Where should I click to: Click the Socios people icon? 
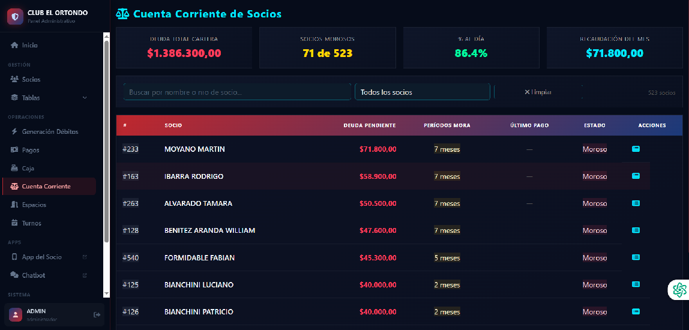point(14,80)
